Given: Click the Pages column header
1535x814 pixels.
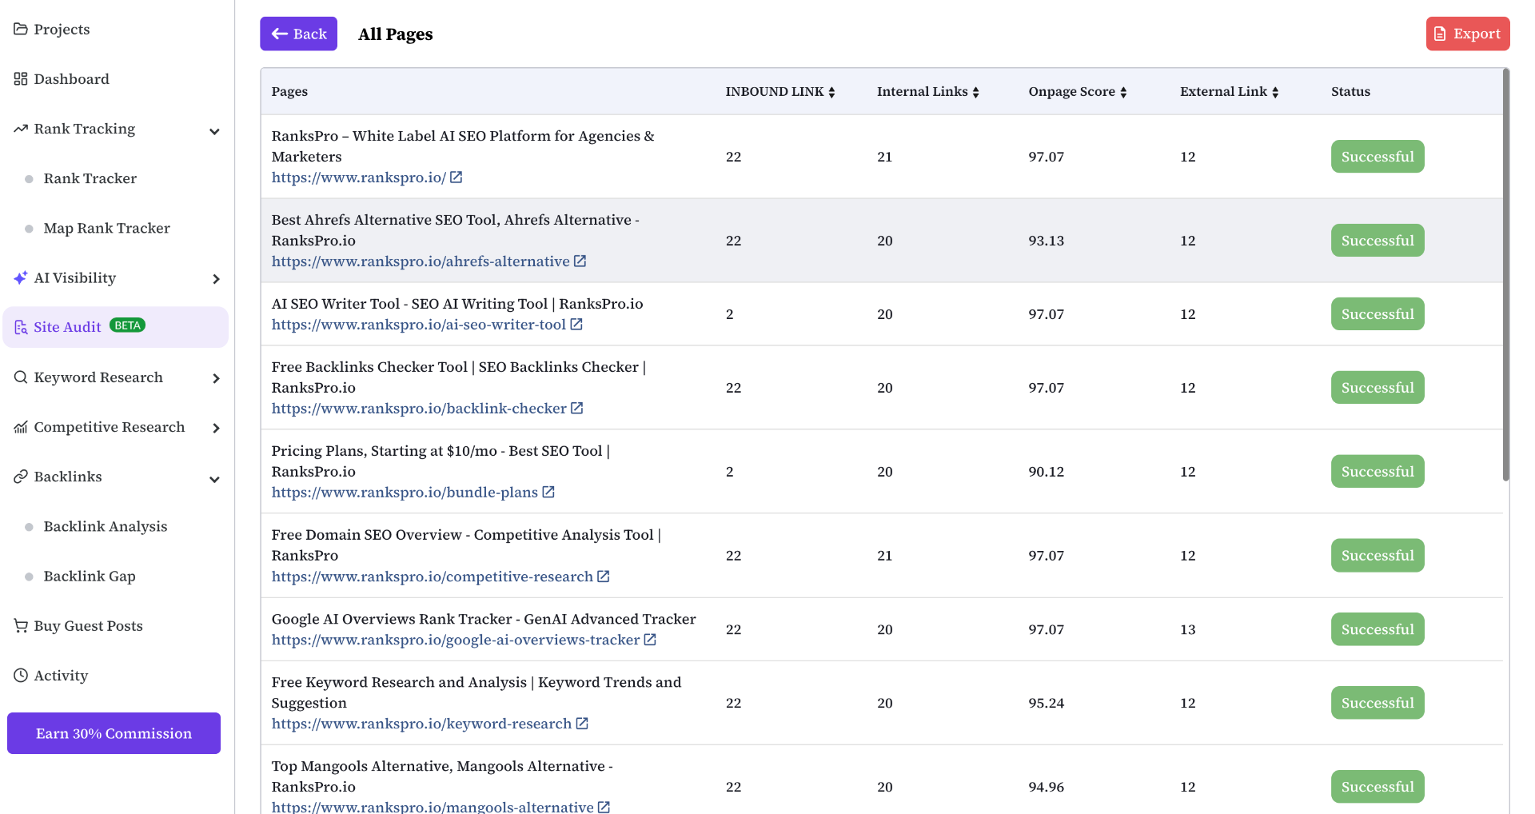Looking at the screenshot, I should (x=289, y=92).
